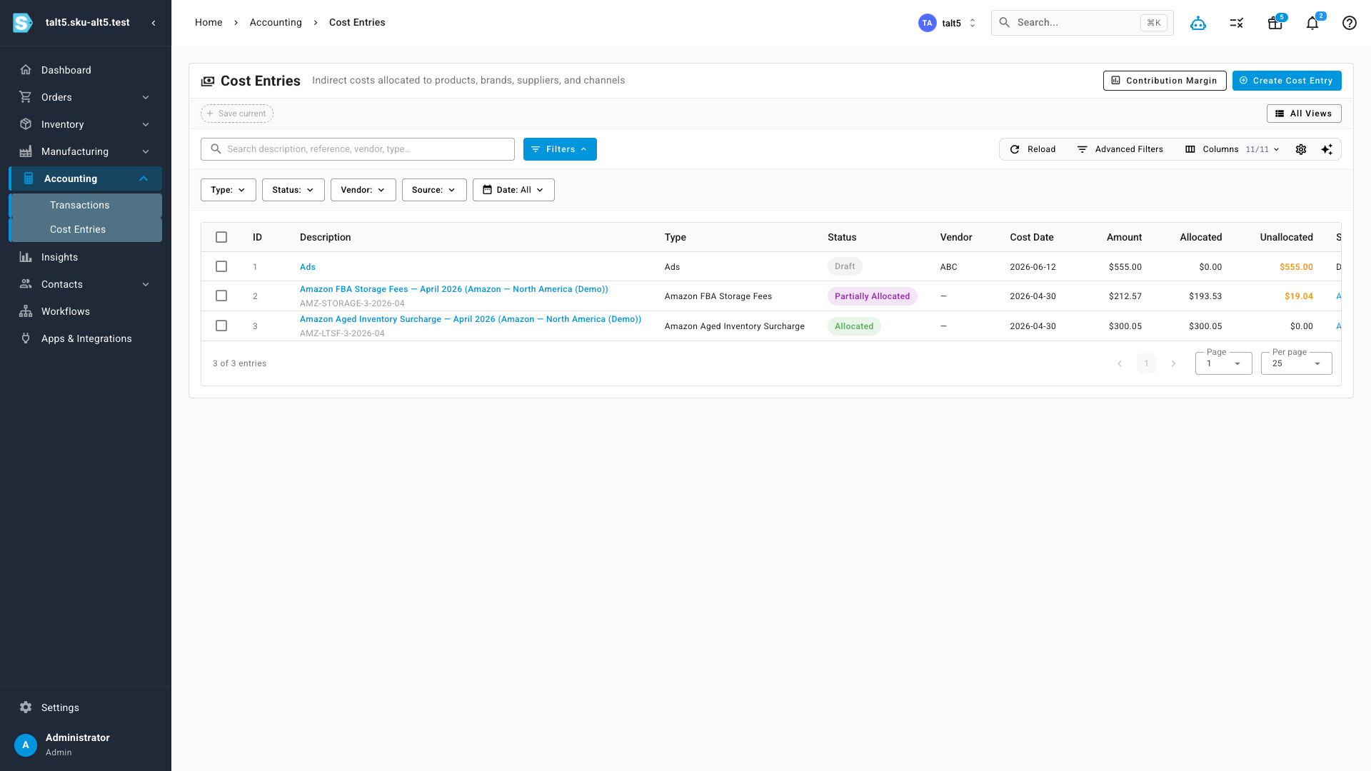The height and width of the screenshot is (771, 1371).
Task: Open the talt5 account switcher
Action: (x=948, y=23)
